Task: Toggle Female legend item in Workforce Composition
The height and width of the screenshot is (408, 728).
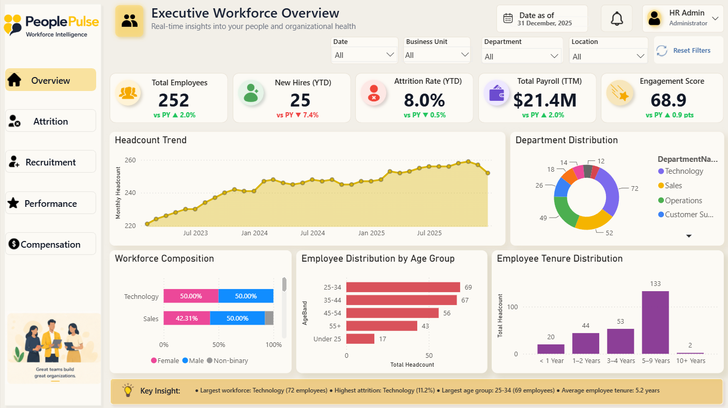Action: pos(165,361)
